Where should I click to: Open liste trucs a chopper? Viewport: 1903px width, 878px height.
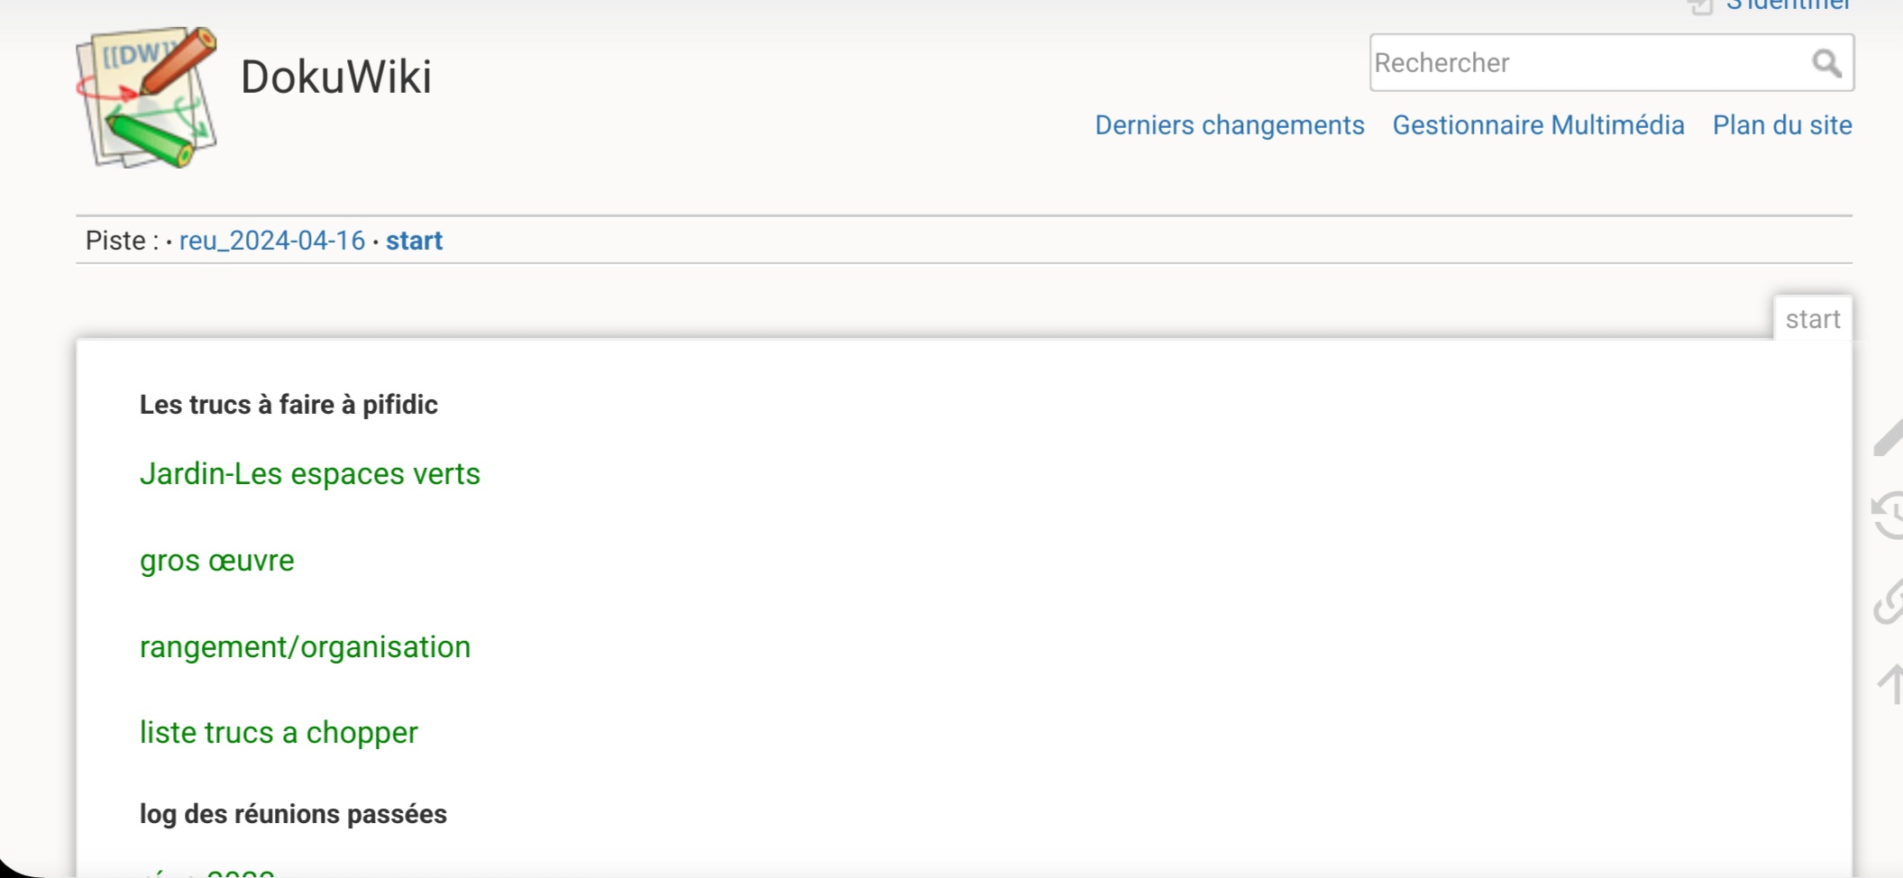279,733
